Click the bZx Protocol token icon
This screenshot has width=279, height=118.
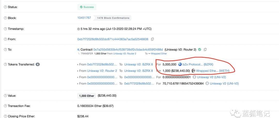click(x=180, y=64)
